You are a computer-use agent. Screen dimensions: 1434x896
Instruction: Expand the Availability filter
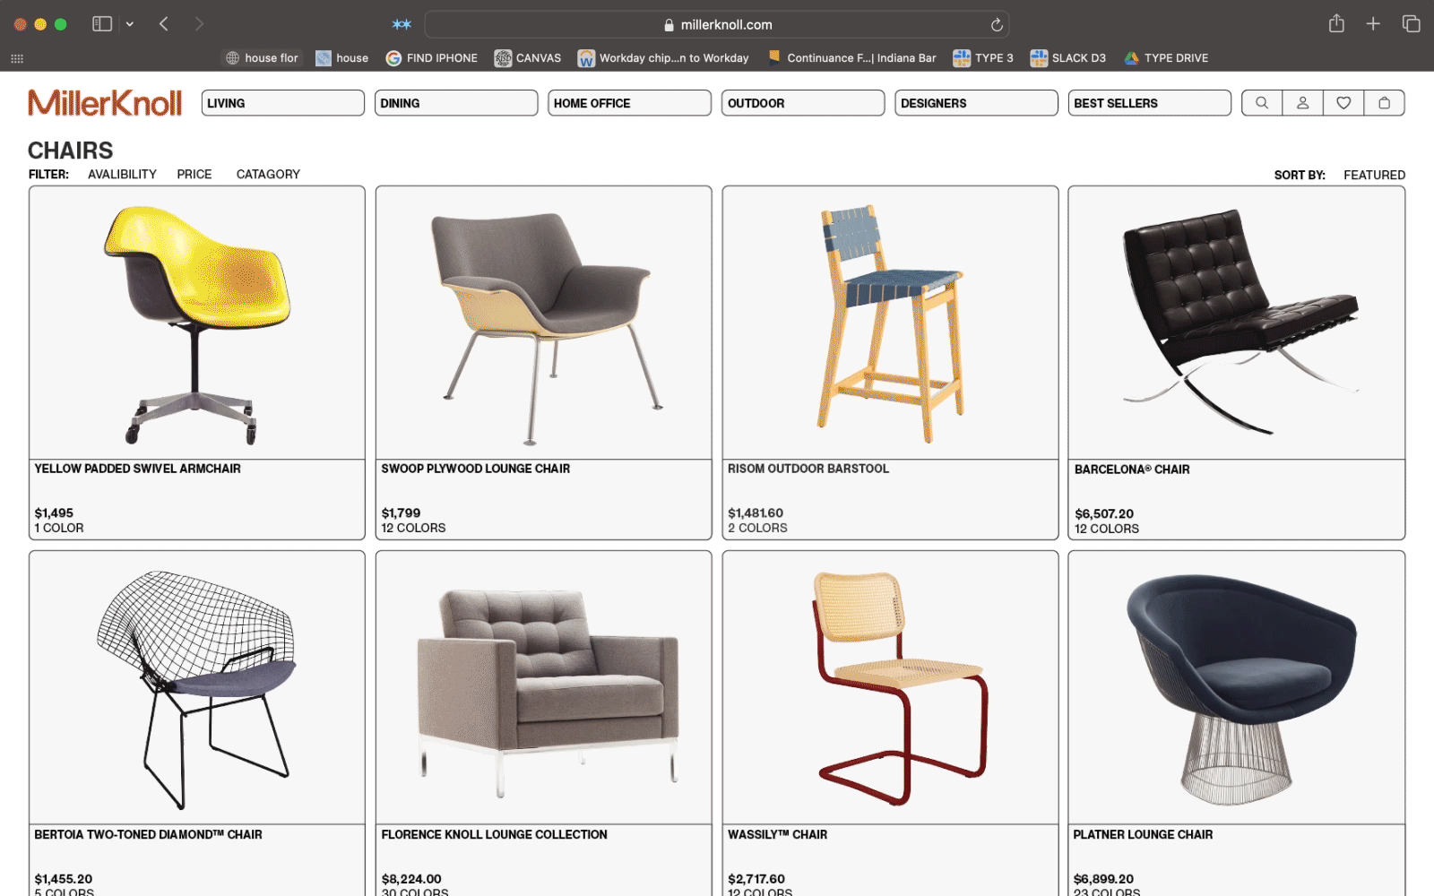click(x=122, y=175)
